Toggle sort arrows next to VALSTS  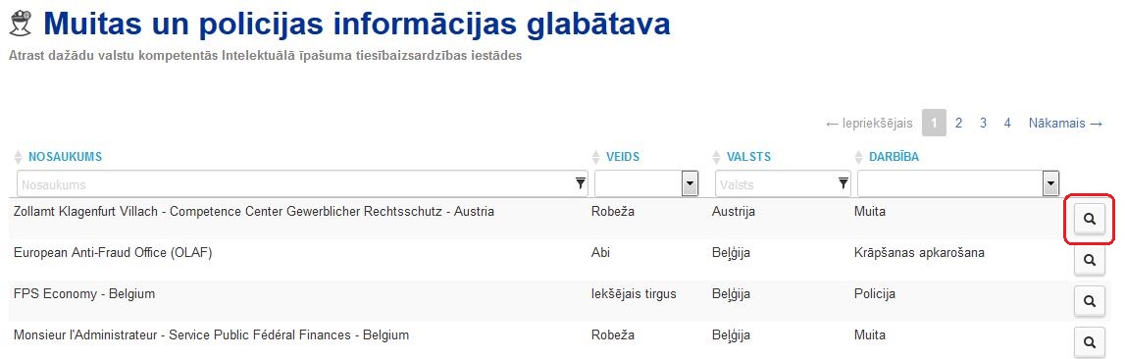click(716, 157)
